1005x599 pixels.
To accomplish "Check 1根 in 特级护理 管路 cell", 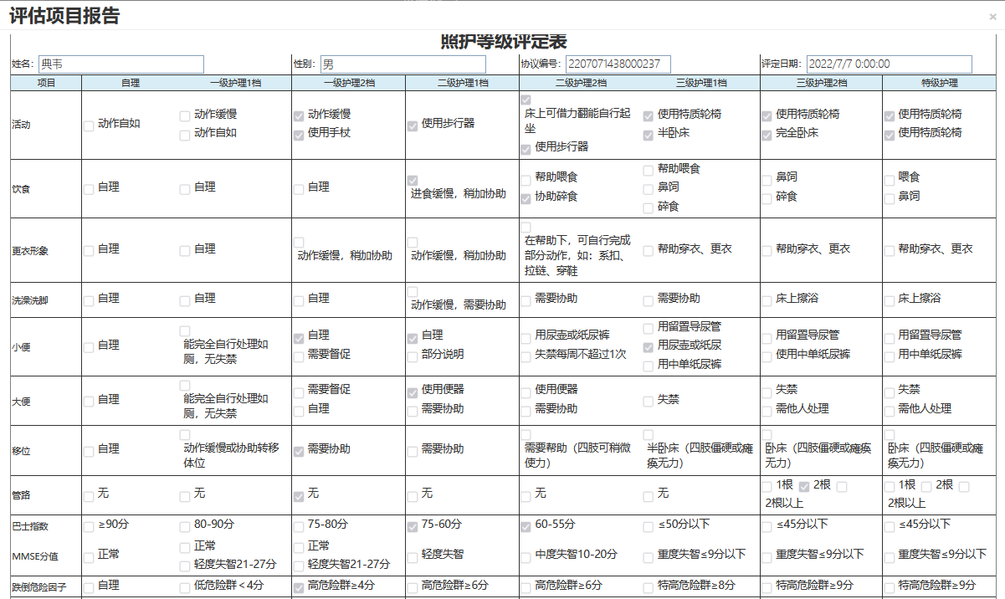I will pyautogui.click(x=890, y=487).
